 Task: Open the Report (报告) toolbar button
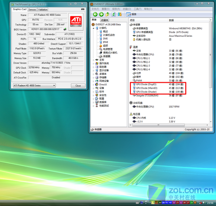[x=131, y=14]
